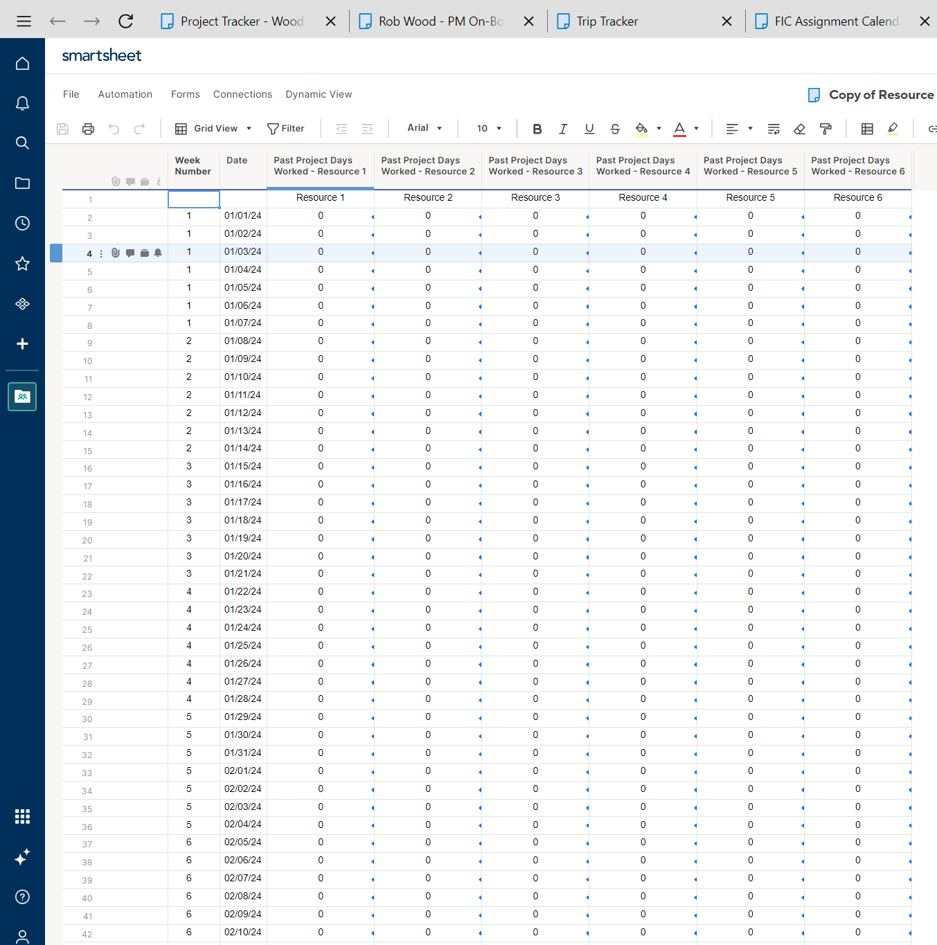Open attachments for row 4

pyautogui.click(x=116, y=253)
